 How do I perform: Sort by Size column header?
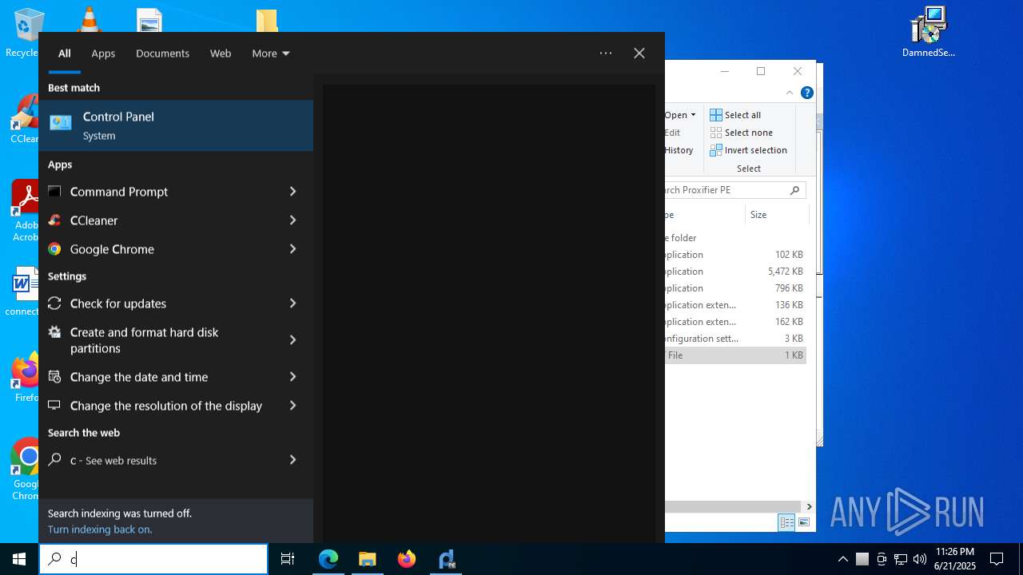[775, 215]
